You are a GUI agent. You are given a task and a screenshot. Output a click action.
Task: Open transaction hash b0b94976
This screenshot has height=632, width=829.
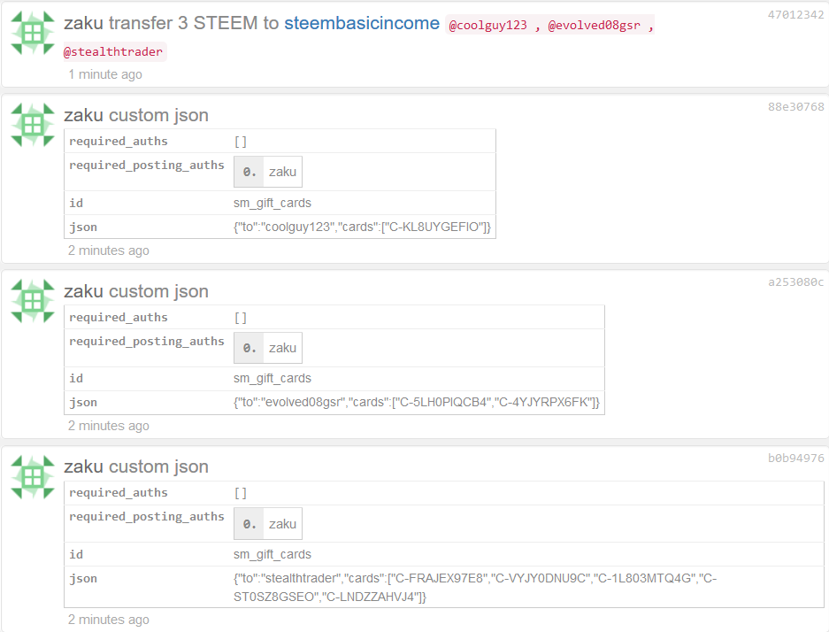point(795,458)
